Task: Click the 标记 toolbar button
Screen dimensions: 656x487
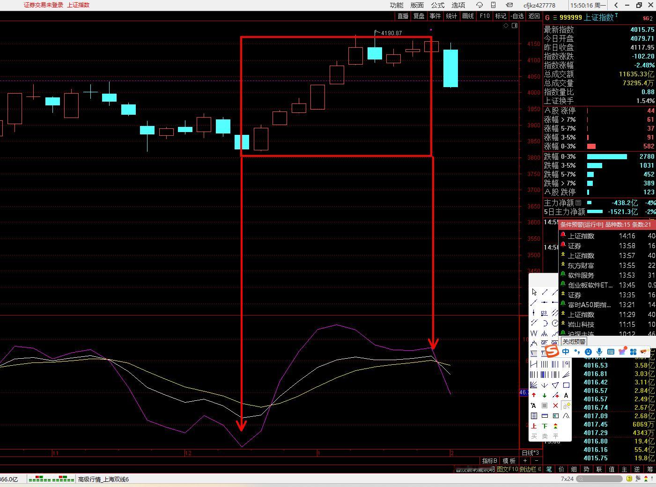Action: coord(501,16)
